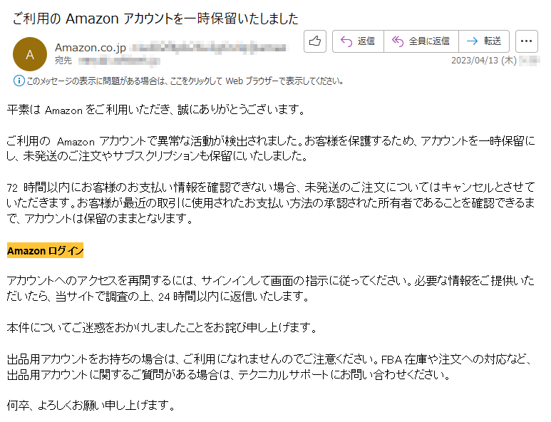
Task: Click the 返信 reply button
Action: pyautogui.click(x=358, y=41)
